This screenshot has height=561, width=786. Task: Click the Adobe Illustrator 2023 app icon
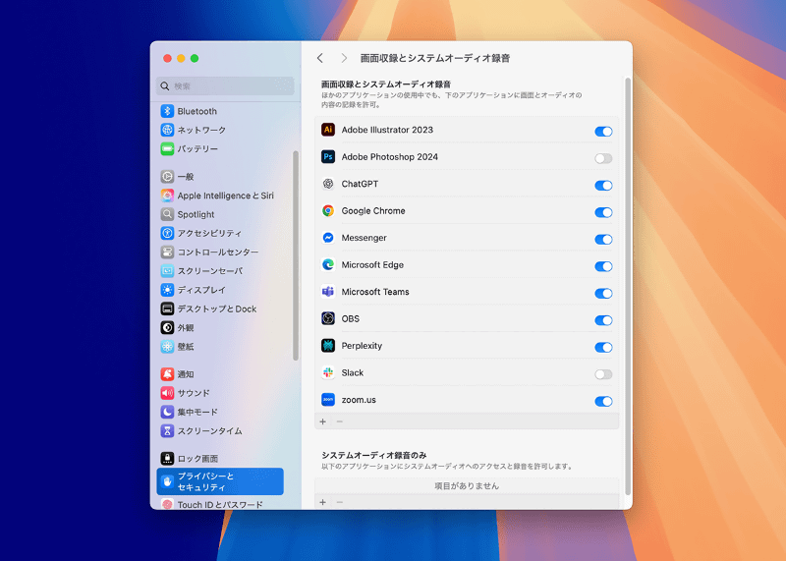(x=328, y=130)
